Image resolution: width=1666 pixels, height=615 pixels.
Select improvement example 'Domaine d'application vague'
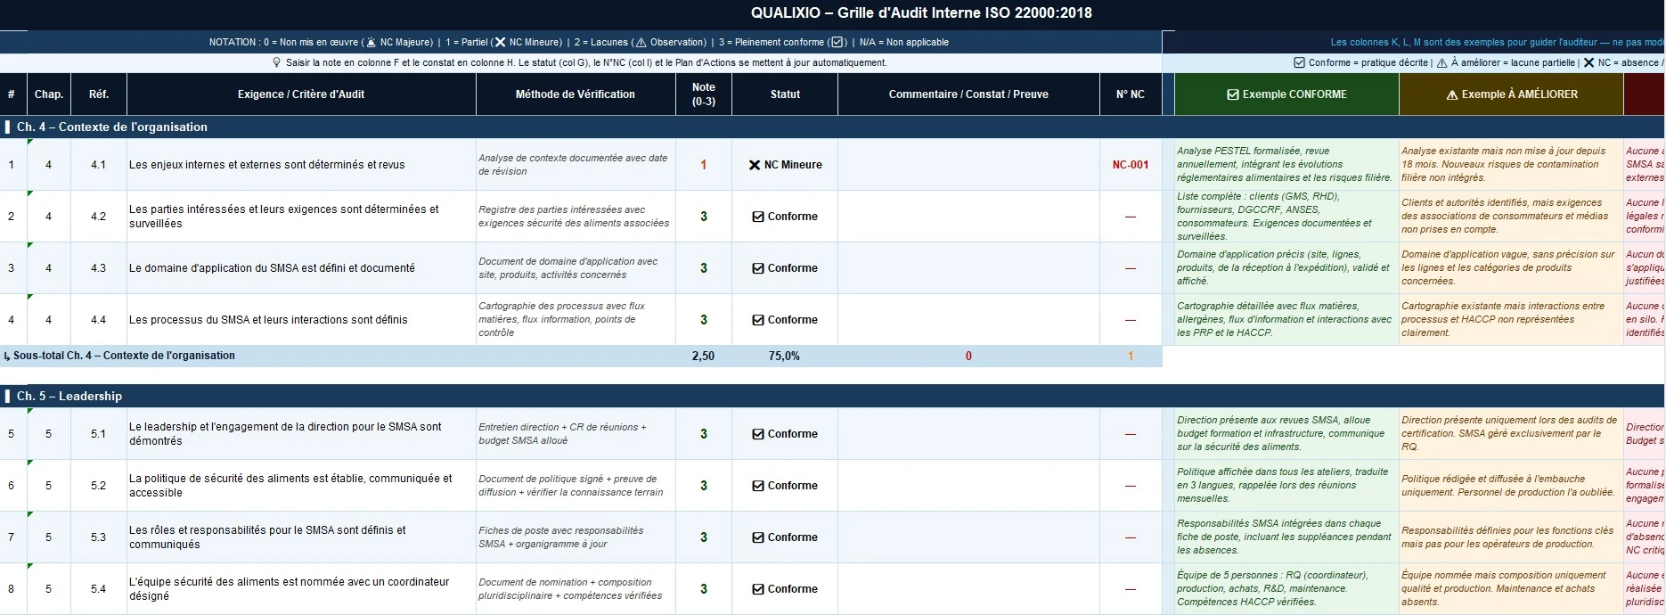(1509, 267)
